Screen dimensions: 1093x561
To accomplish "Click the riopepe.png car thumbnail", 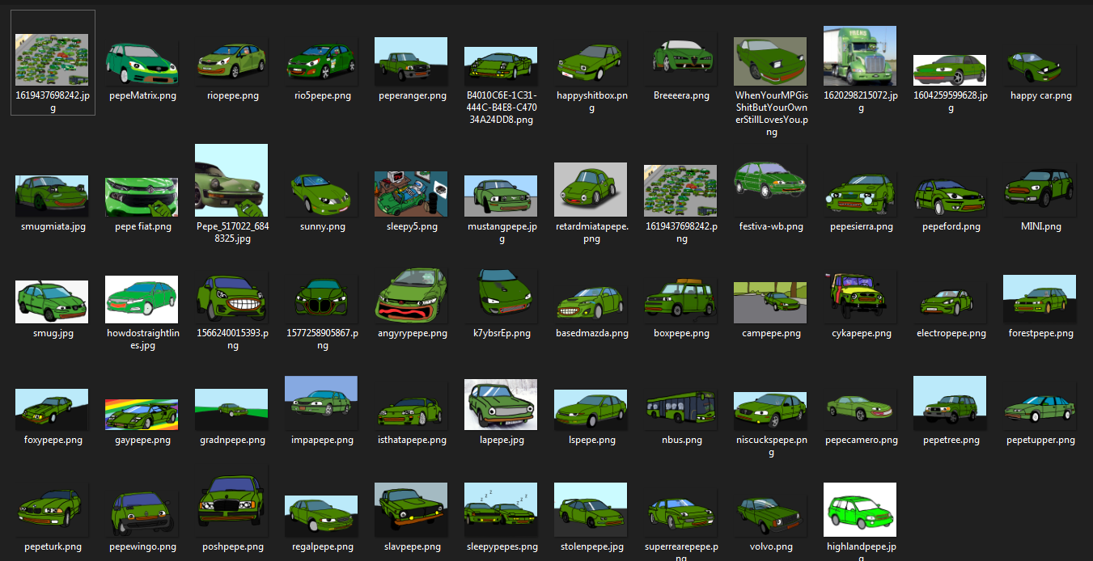I will tap(231, 61).
